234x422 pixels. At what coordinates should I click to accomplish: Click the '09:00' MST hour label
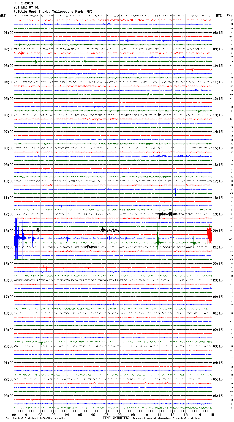coord(8,165)
